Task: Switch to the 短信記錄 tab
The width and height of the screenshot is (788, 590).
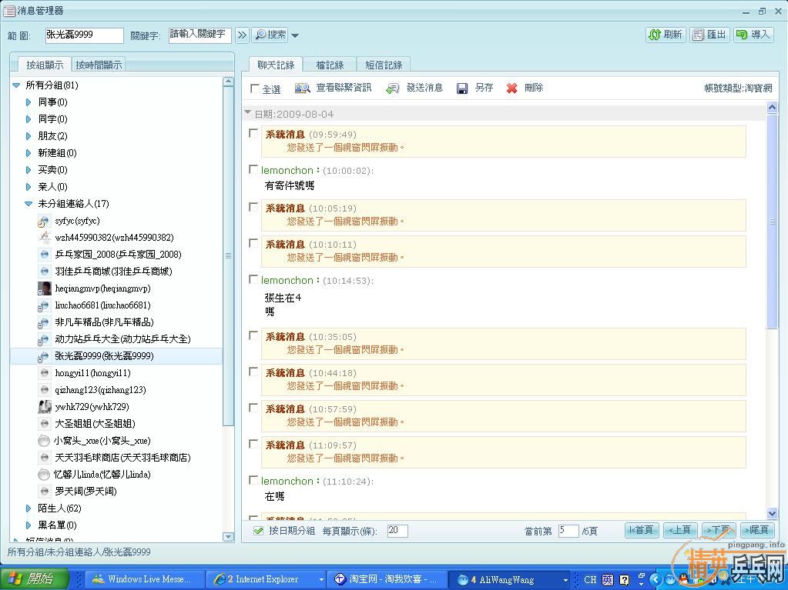Action: tap(384, 65)
